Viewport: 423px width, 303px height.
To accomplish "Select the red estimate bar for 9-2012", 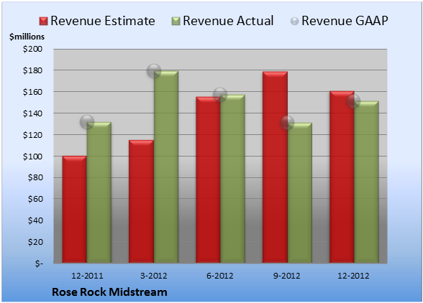I will pyautogui.click(x=275, y=167).
